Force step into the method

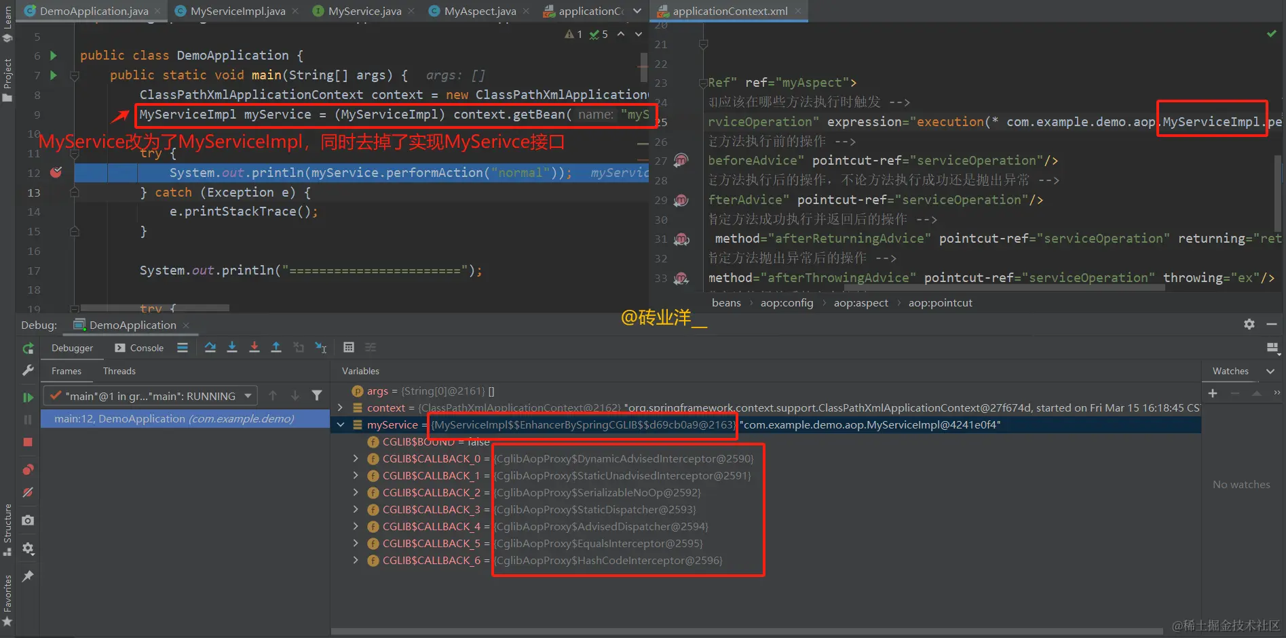pos(254,347)
